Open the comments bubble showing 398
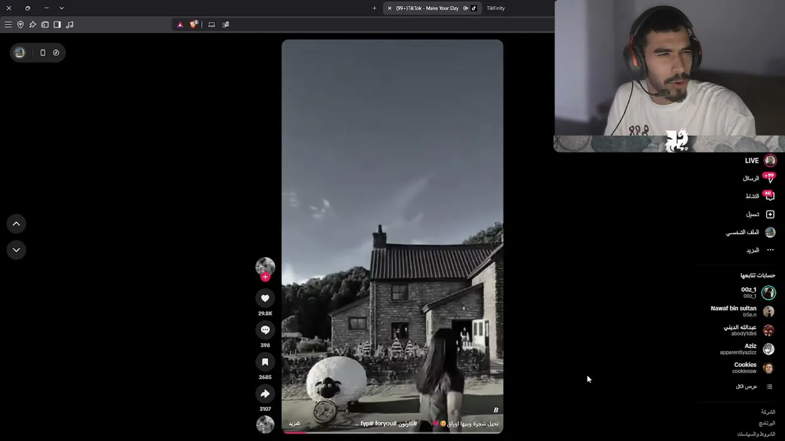Screen dimensions: 785x441 point(265,330)
